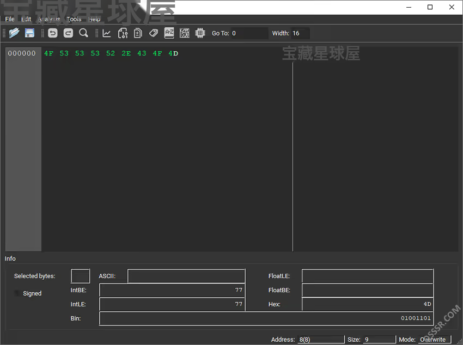Click the tag label icon
This screenshot has width=463, height=345.
154,33
